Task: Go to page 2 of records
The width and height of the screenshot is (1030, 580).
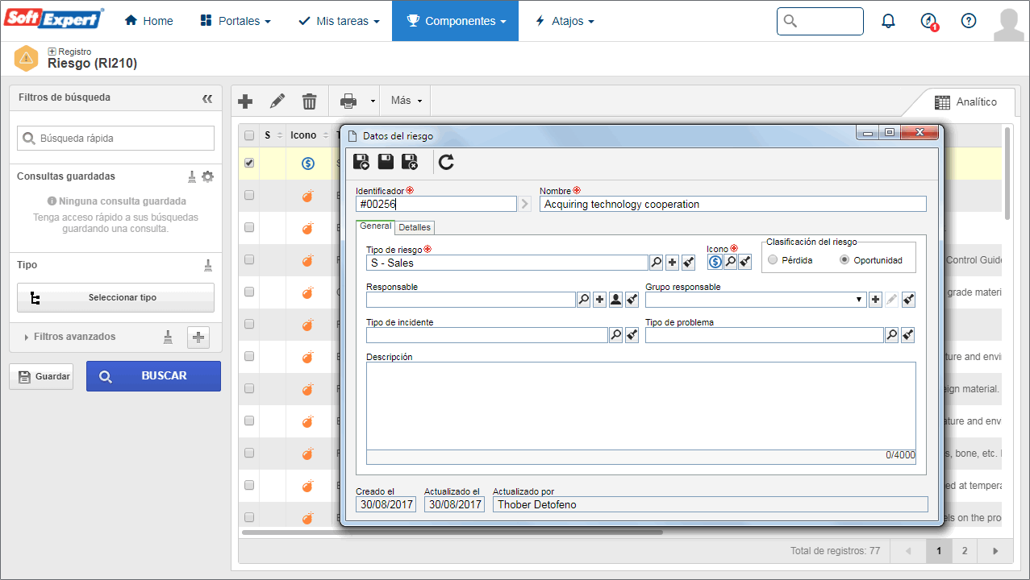Action: click(965, 551)
